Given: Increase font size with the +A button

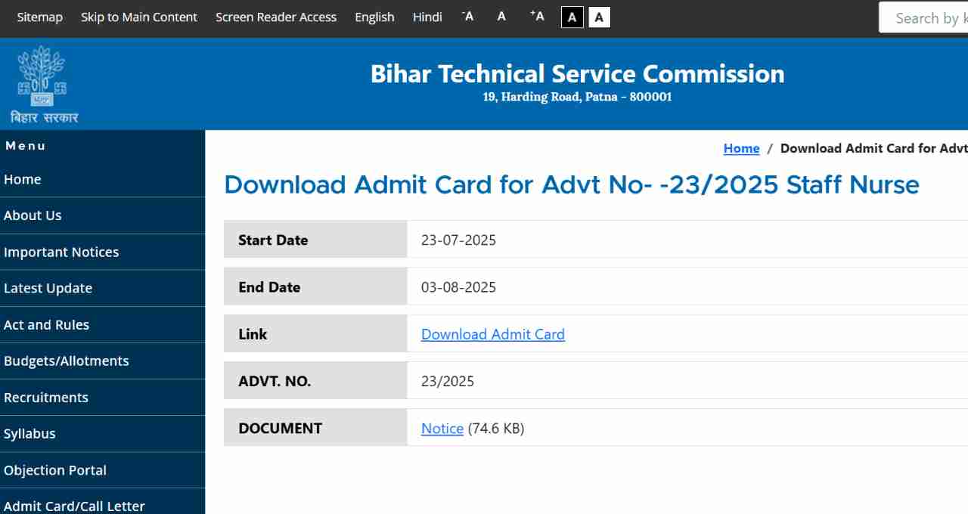Looking at the screenshot, I should (x=537, y=17).
